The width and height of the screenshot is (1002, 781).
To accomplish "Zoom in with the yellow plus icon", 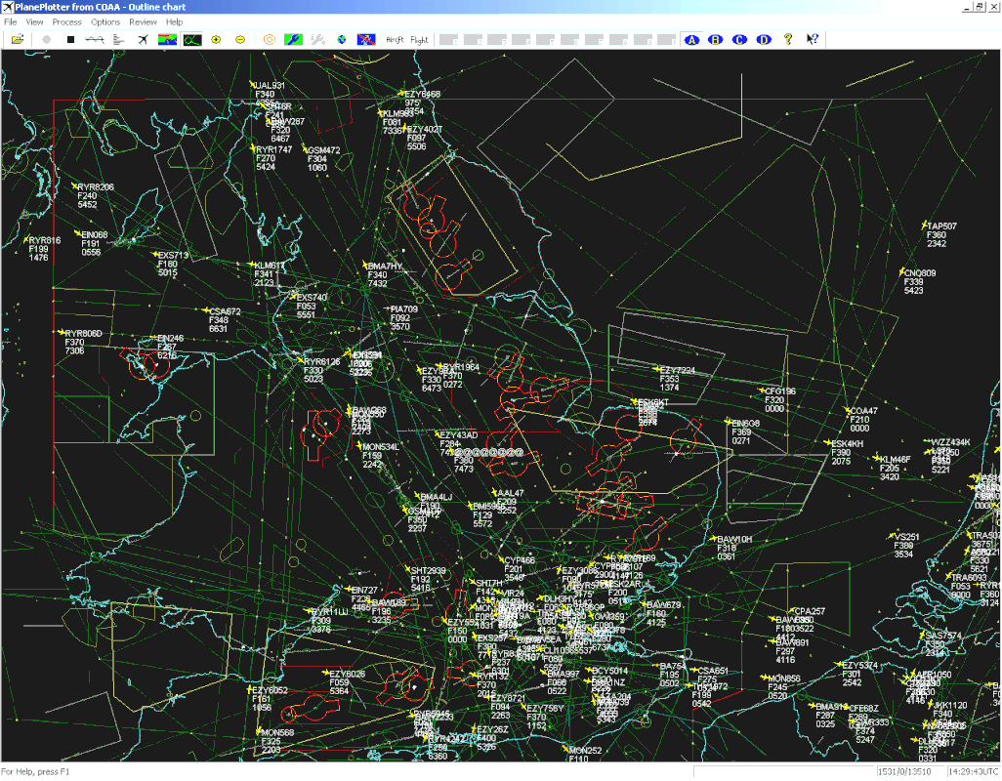I will tap(216, 40).
